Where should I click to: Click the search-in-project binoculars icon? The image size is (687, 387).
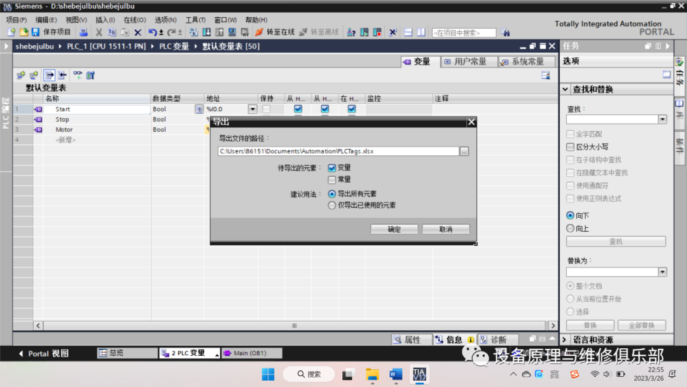tap(504, 32)
